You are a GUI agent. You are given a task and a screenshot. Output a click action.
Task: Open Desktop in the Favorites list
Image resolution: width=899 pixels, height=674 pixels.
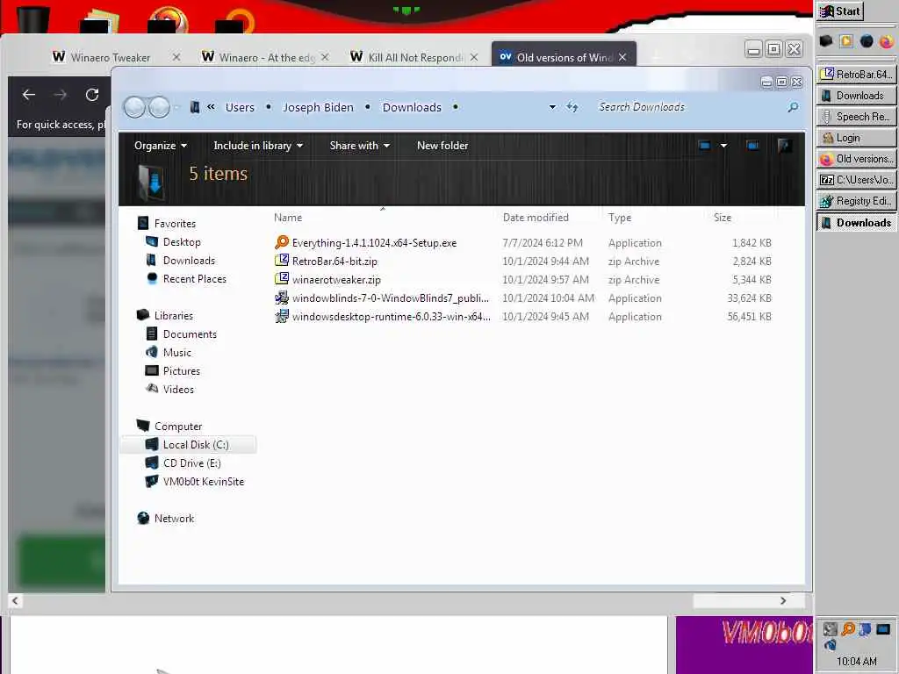coord(182,242)
